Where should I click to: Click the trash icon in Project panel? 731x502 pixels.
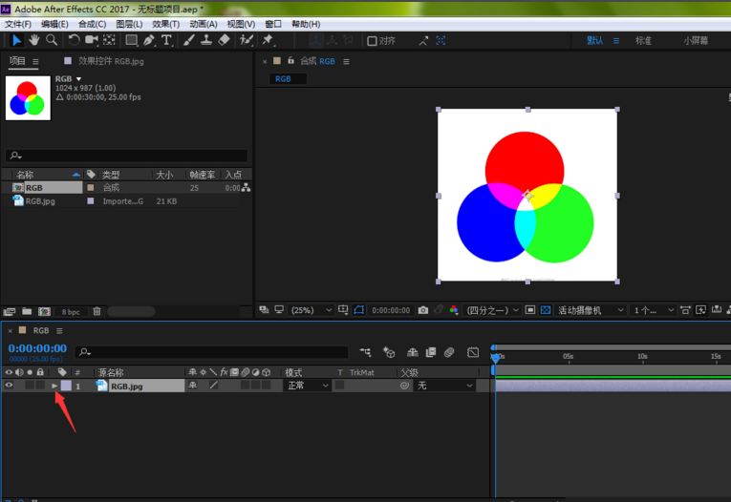click(97, 311)
